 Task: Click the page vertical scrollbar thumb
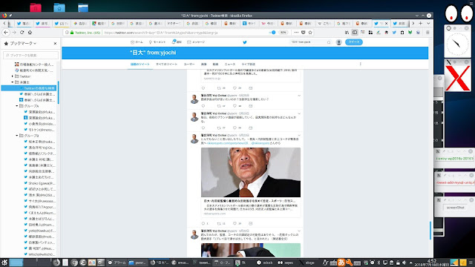coord(430,231)
